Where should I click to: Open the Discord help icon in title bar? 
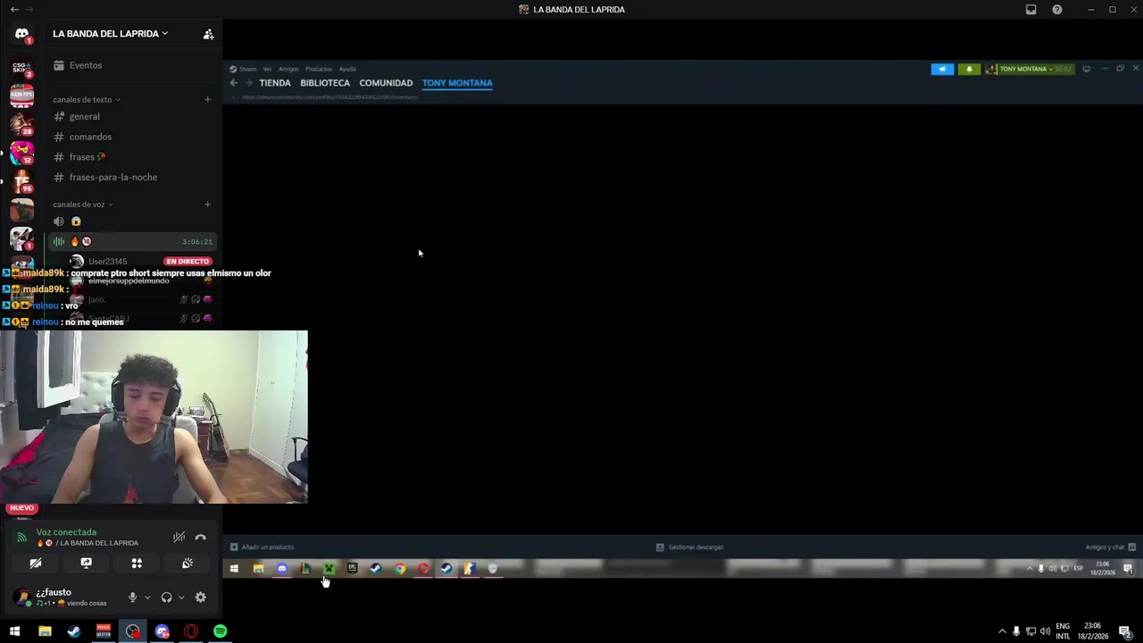pos(1057,10)
